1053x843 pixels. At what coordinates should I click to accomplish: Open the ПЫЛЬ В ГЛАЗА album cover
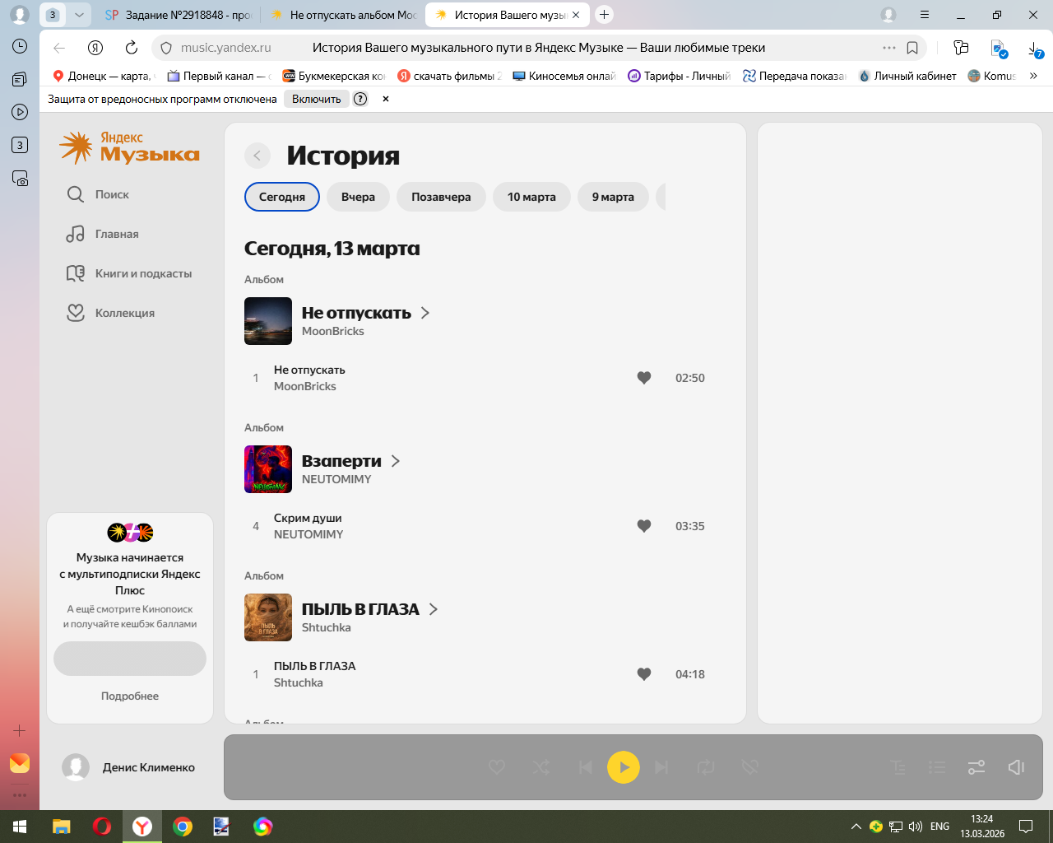tap(268, 617)
